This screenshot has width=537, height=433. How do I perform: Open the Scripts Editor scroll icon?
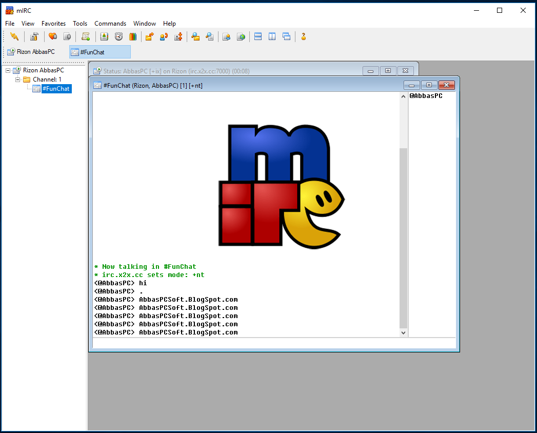86,36
